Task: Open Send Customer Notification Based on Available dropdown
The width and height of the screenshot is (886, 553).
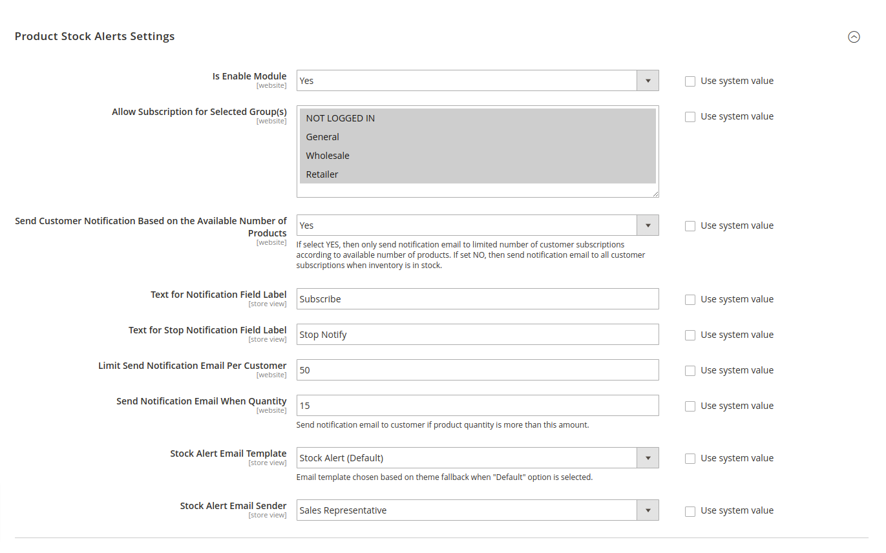Action: (478, 225)
